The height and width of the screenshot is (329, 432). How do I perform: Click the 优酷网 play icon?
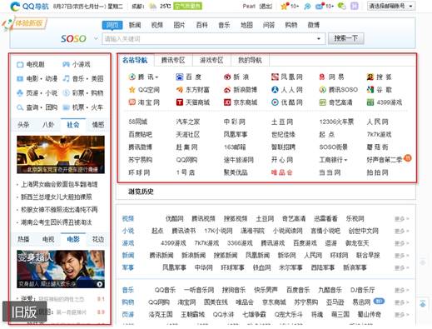[x=275, y=102]
